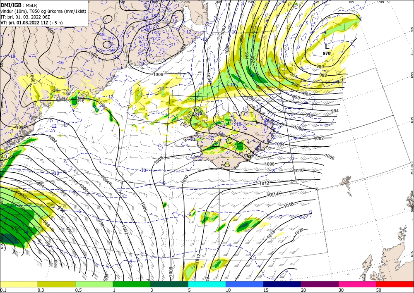Click the '1018' isobar label

coord(271,234)
